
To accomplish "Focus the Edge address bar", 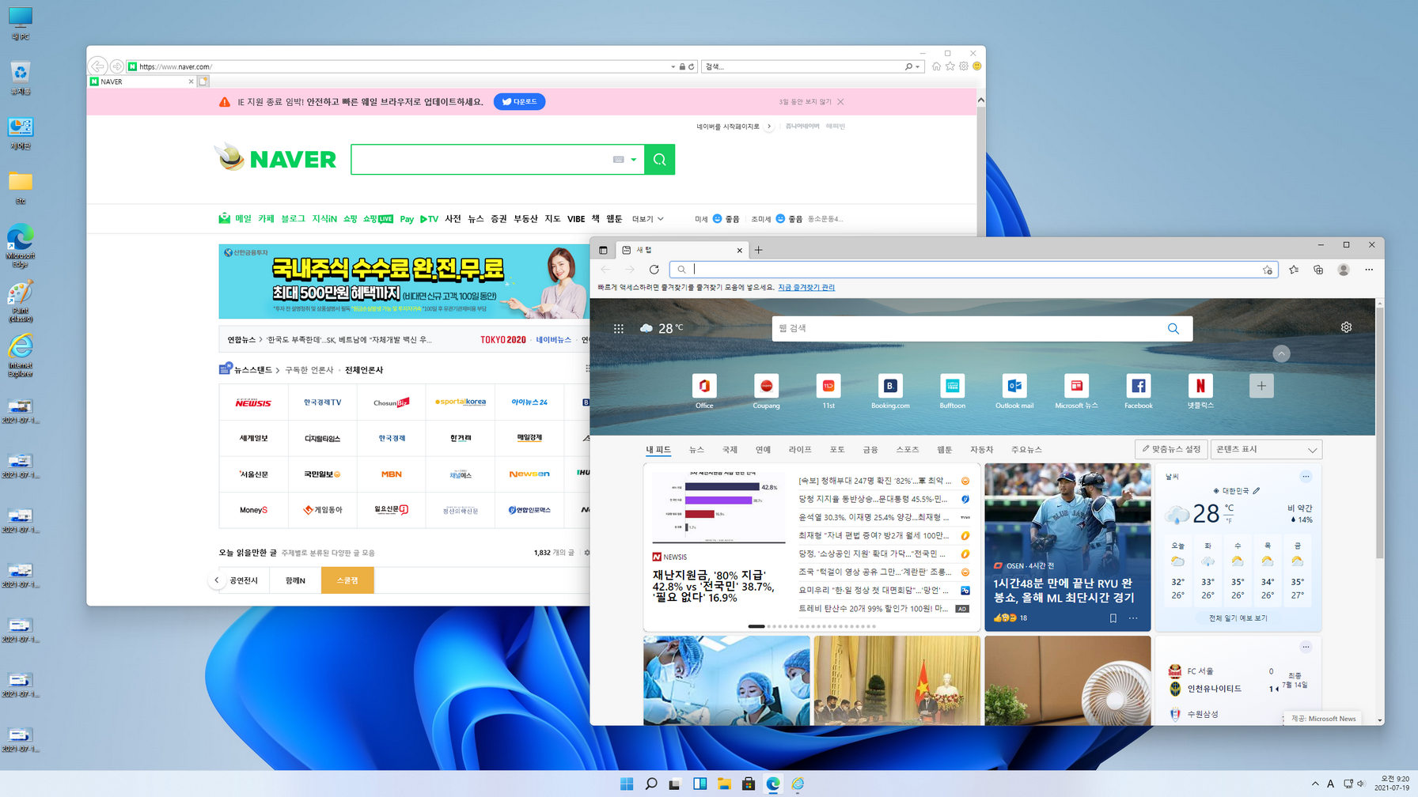I will tap(973, 270).
